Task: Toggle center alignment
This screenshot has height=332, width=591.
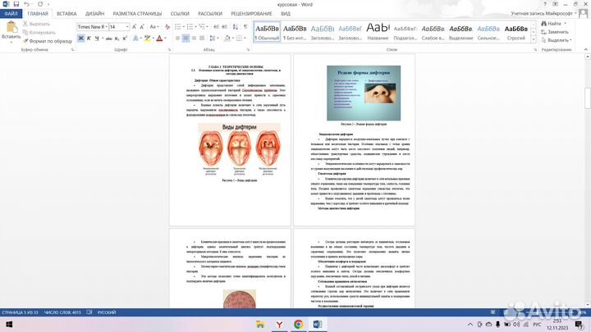Action: [x=186, y=39]
